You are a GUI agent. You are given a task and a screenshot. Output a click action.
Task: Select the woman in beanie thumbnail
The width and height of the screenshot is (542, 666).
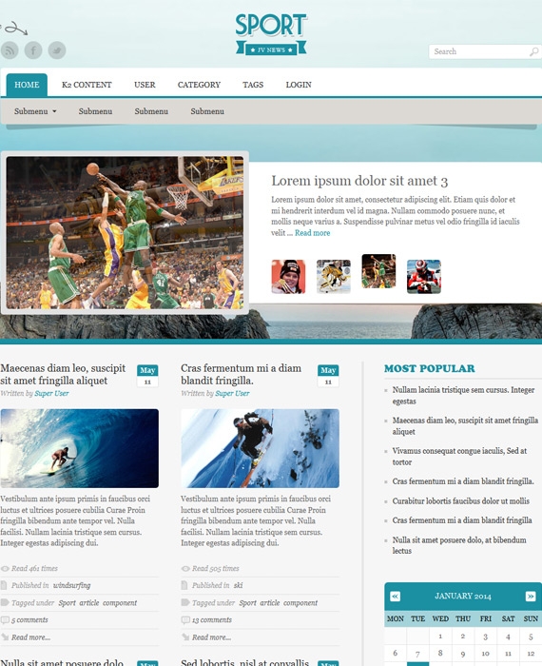[288, 277]
